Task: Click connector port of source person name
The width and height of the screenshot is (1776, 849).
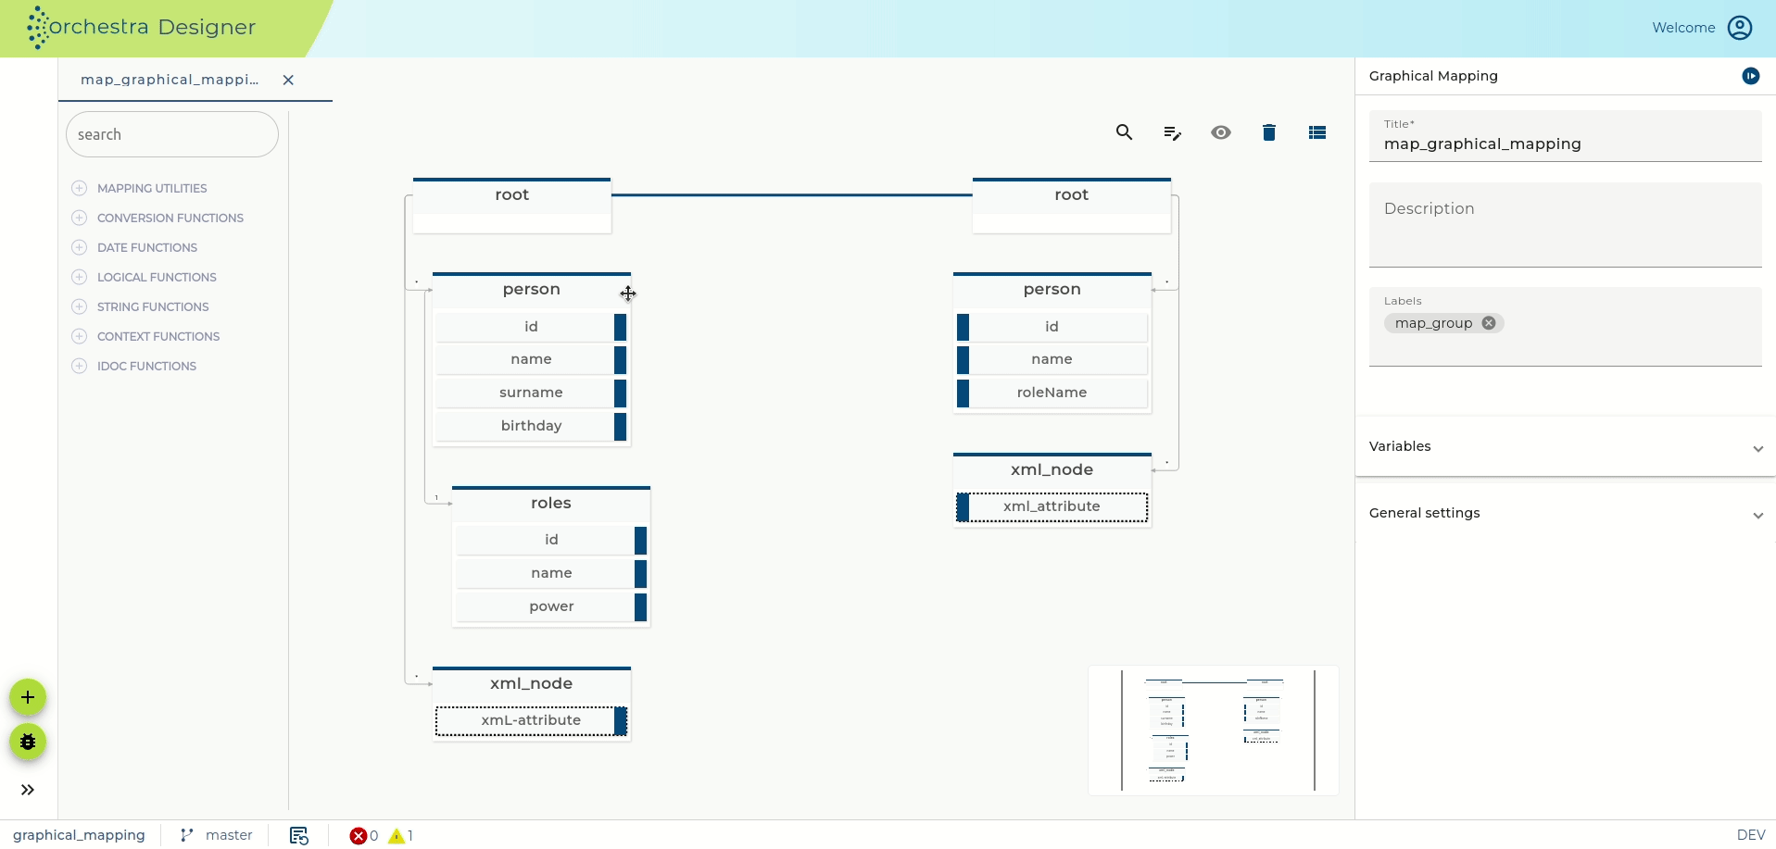Action: [x=621, y=359]
